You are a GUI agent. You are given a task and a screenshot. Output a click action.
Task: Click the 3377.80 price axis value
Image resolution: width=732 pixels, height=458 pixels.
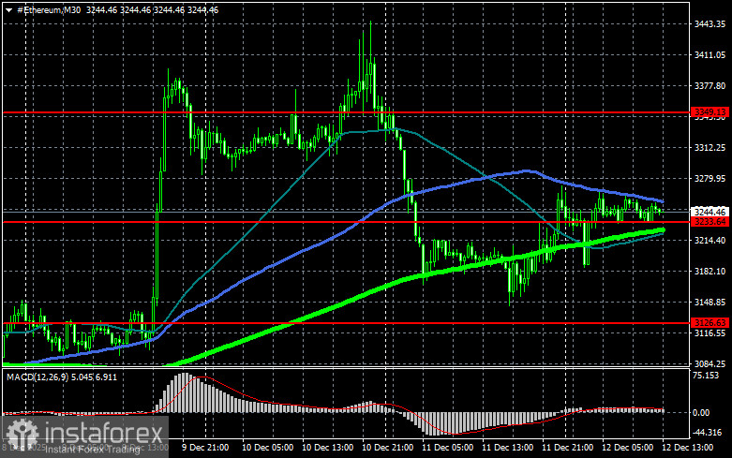pyautogui.click(x=710, y=86)
